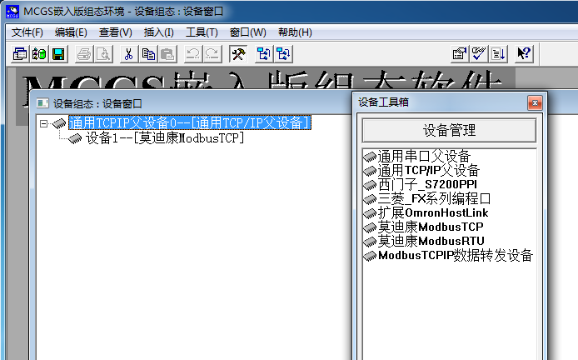Viewport: 578px width, 360px height.
Task: Select 通用串口父设备 in toolbox list
Action: 424,156
